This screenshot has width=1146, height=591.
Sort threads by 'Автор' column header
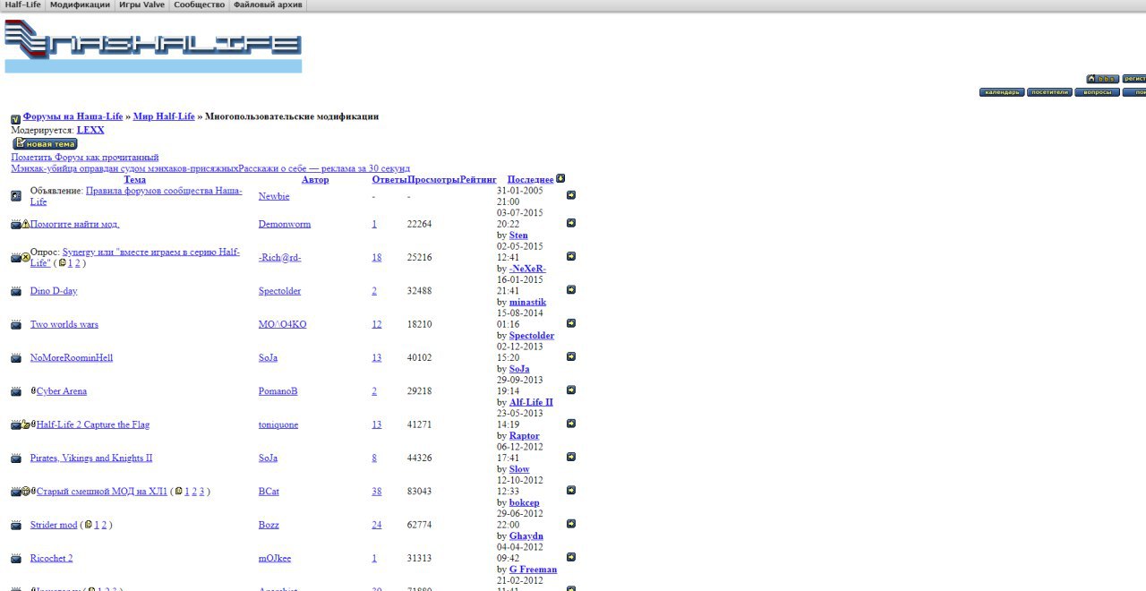coord(315,180)
